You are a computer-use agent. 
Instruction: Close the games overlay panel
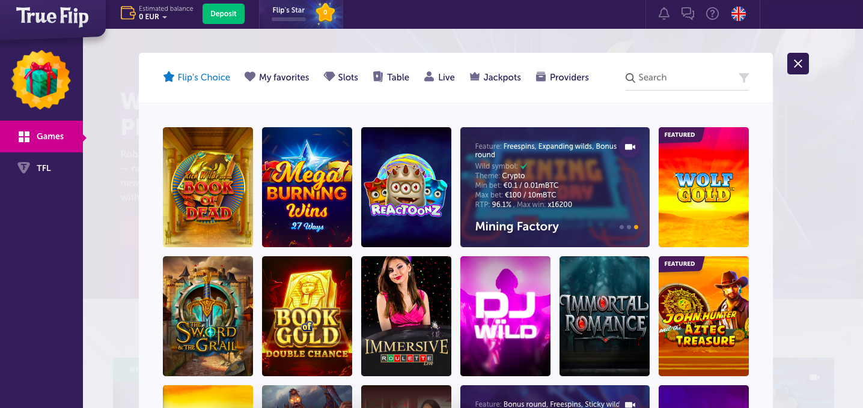pyautogui.click(x=798, y=64)
